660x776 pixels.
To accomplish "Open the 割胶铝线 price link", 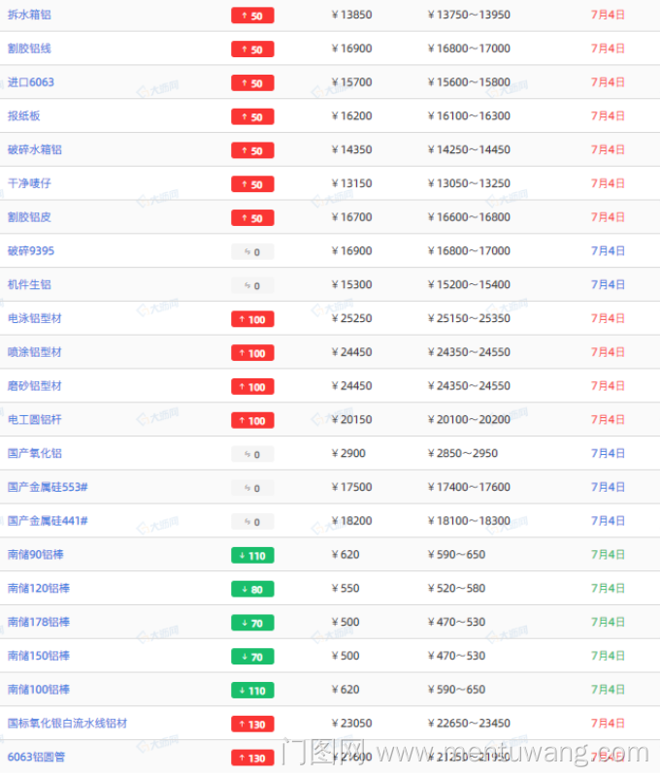I will [29, 48].
